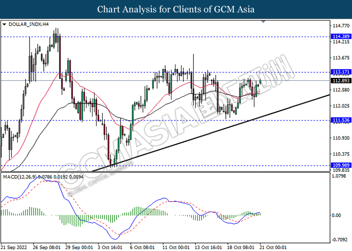Click the chart shift triangle marker at top
Screen dimensions: 352x251
point(263,22)
